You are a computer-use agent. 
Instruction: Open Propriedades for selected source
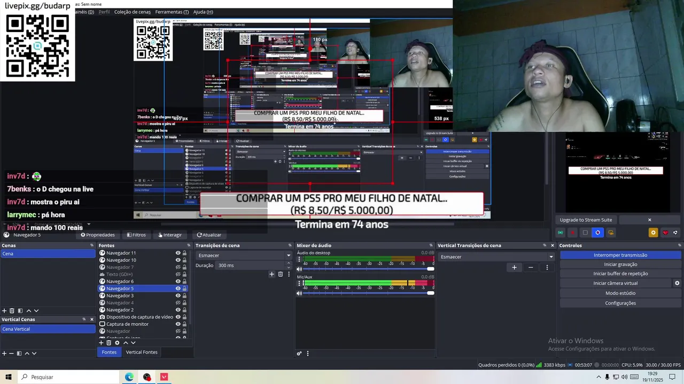click(98, 235)
